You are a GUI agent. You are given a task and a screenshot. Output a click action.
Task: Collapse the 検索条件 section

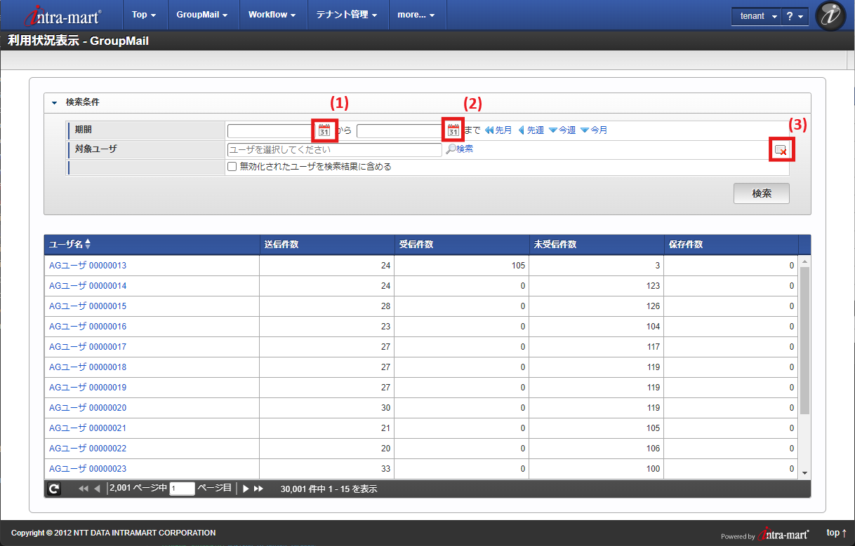pos(54,102)
